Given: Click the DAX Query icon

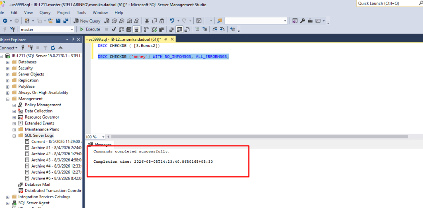Looking at the screenshot, I should coord(137,21).
